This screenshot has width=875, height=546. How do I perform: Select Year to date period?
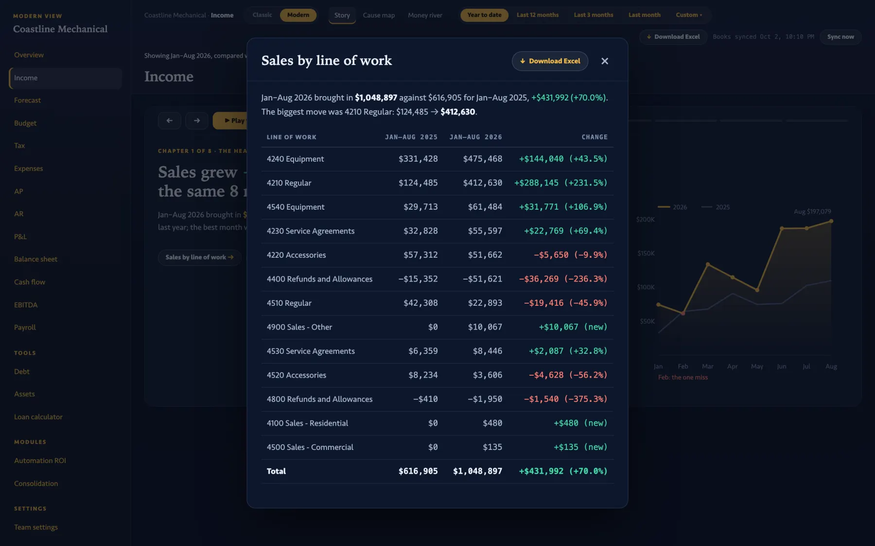[484, 15]
